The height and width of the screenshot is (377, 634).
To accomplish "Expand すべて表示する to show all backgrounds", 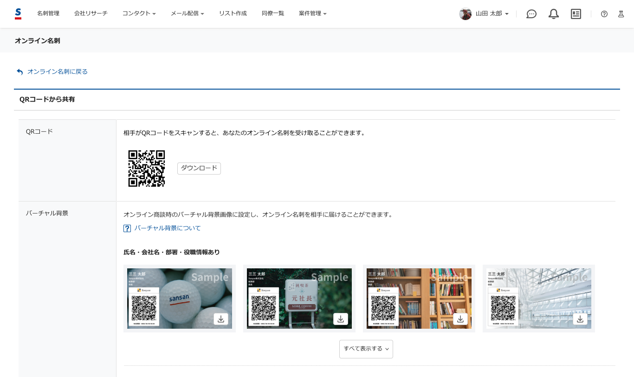I will point(366,349).
